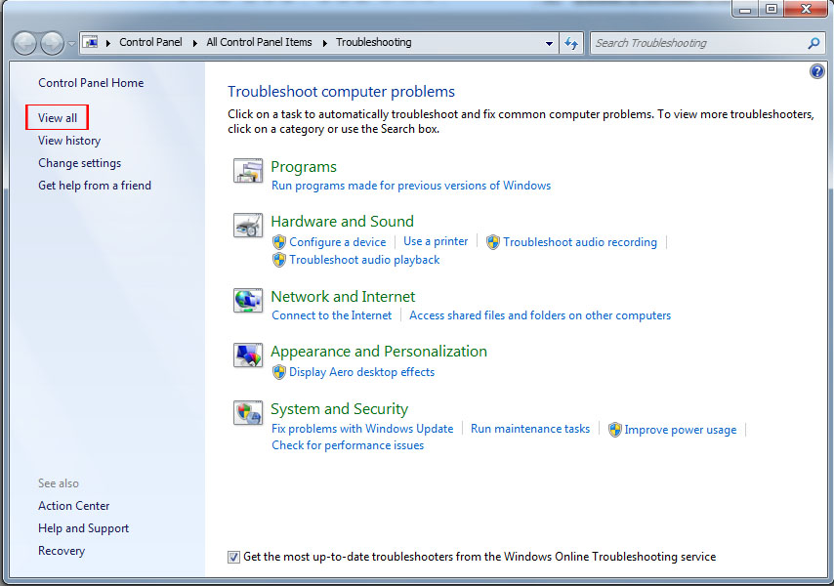Click the Network and Internet icon
Viewport: 834px width, 586px height.
coord(248,301)
